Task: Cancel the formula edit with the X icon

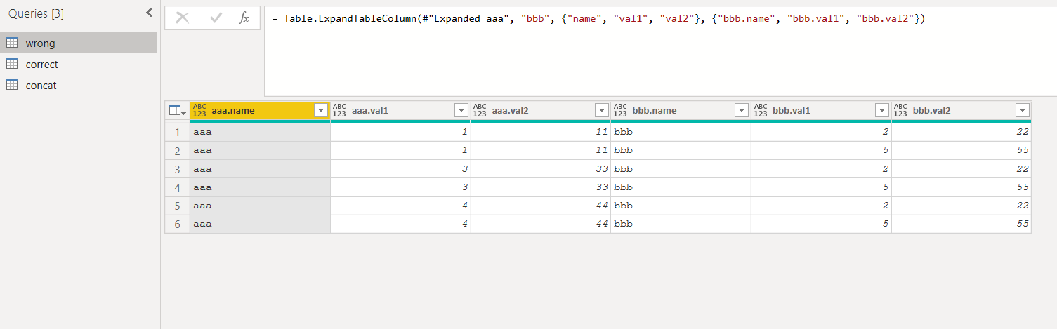Action: [183, 18]
